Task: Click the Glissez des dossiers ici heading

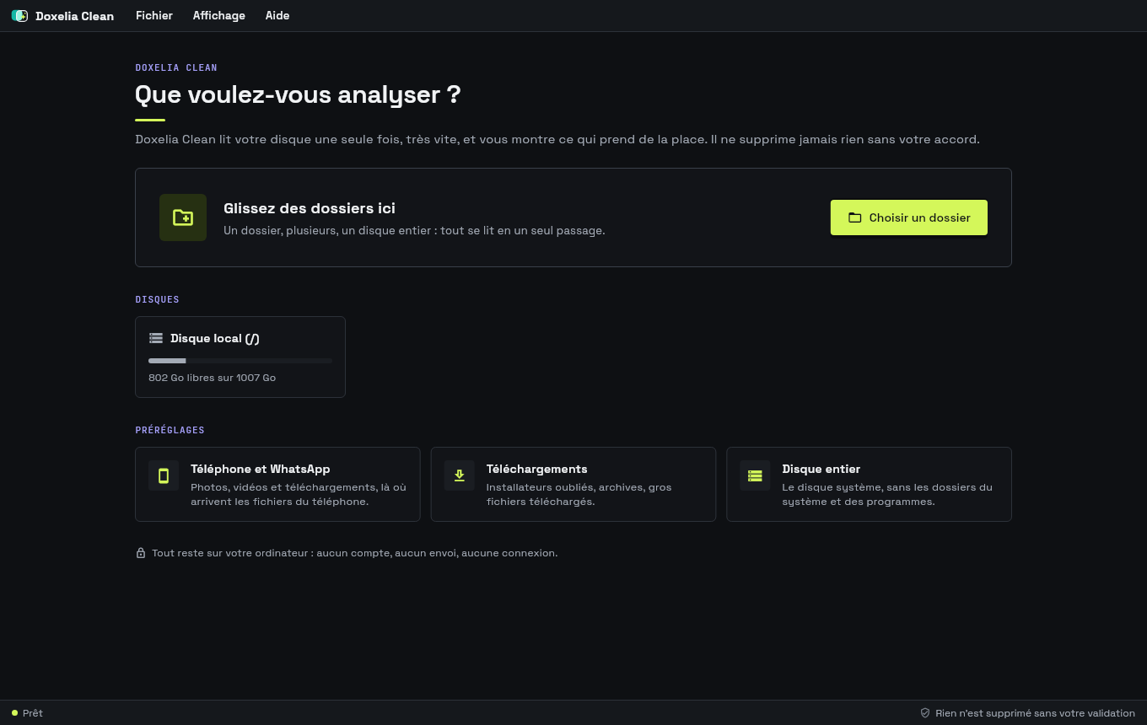Action: (x=310, y=208)
